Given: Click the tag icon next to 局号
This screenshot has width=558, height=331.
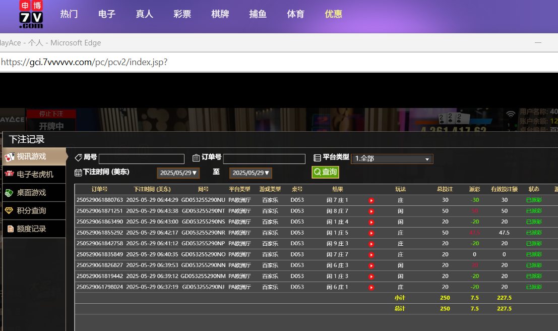Looking at the screenshot, I should [x=78, y=158].
